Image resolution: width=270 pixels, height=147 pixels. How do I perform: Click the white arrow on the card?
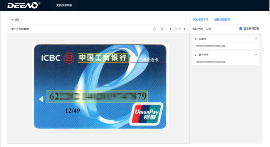41,99
